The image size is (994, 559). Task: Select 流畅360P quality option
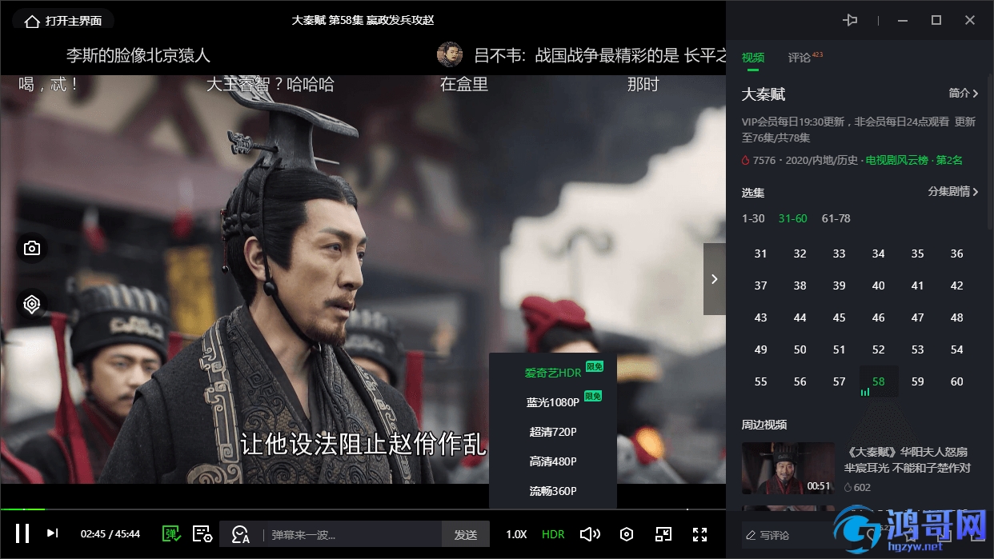(x=553, y=491)
